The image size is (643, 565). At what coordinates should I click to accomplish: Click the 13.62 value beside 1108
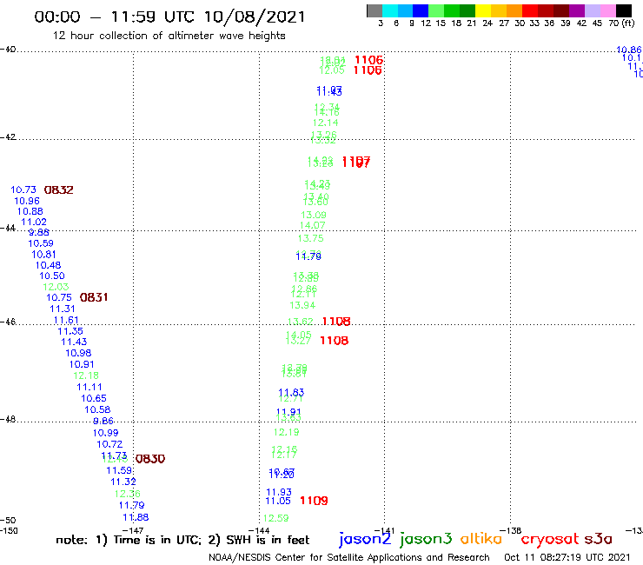point(301,322)
